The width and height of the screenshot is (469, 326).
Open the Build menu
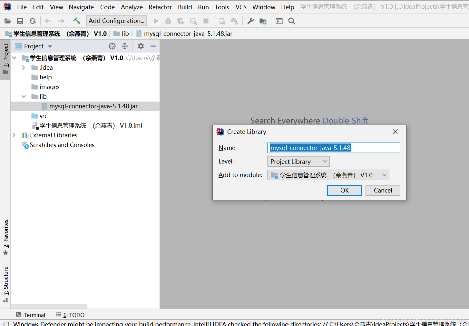point(185,7)
